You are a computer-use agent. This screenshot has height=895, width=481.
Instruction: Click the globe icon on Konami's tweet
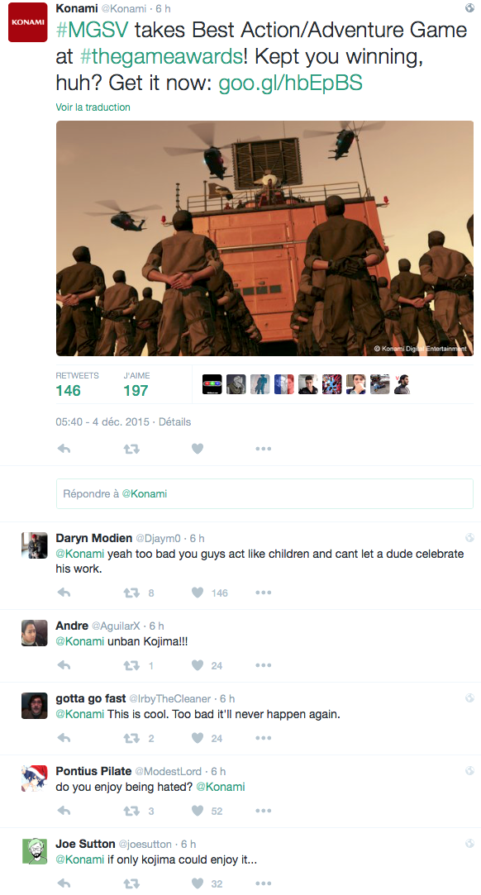click(x=469, y=8)
